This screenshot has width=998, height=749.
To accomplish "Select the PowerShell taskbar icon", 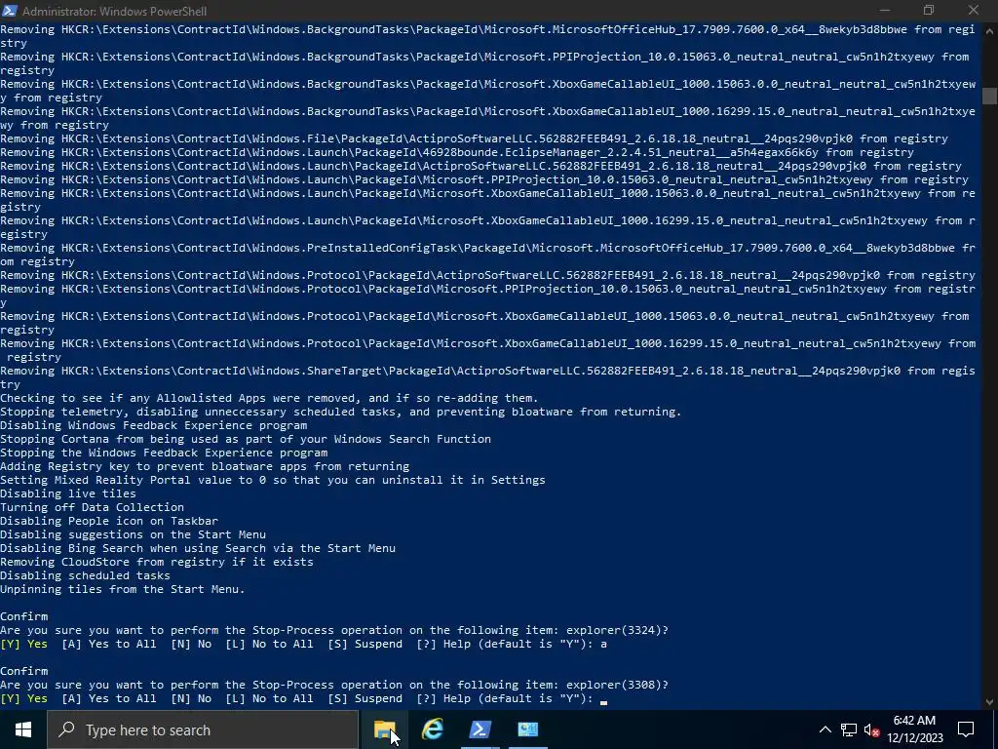I will (x=480, y=729).
